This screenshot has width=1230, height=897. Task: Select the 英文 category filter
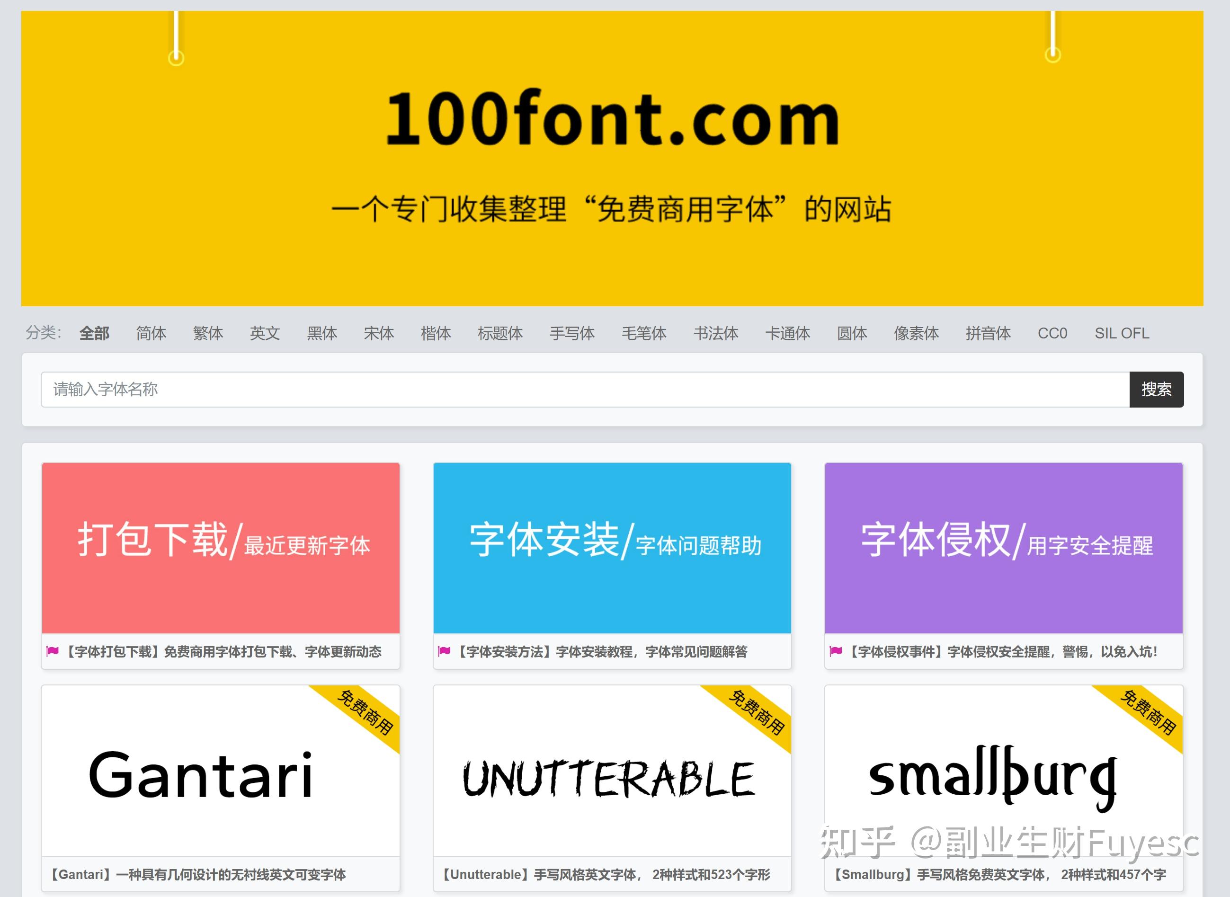pyautogui.click(x=265, y=333)
